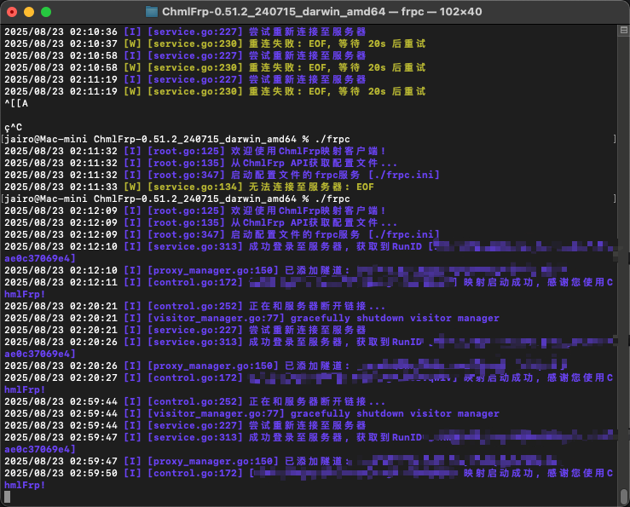Click [proxy_manager.go:150] entry at 02:12:10

(213, 270)
